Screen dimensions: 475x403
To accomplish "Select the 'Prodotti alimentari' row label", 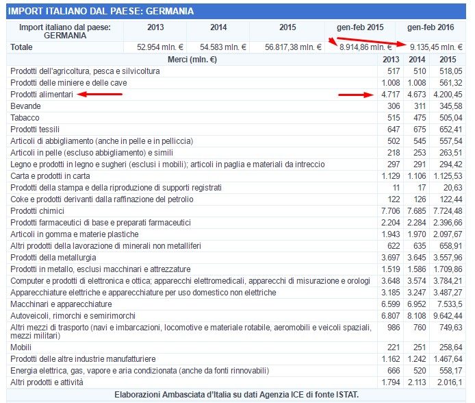I will click(x=42, y=95).
